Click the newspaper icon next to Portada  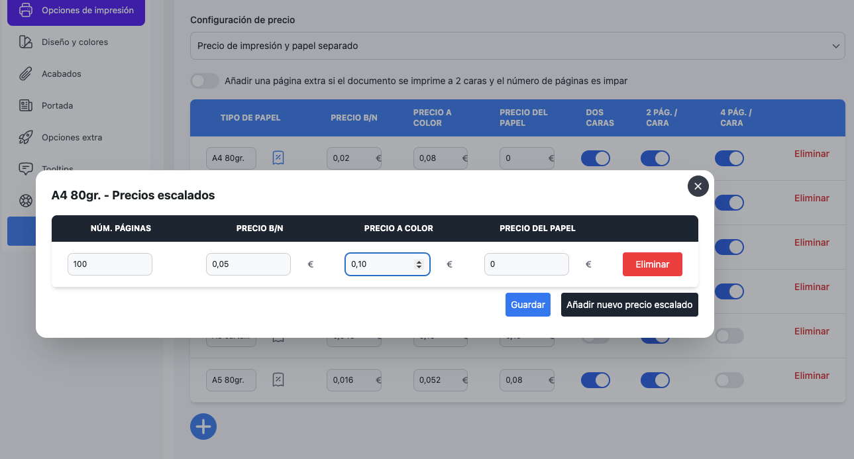pos(26,106)
